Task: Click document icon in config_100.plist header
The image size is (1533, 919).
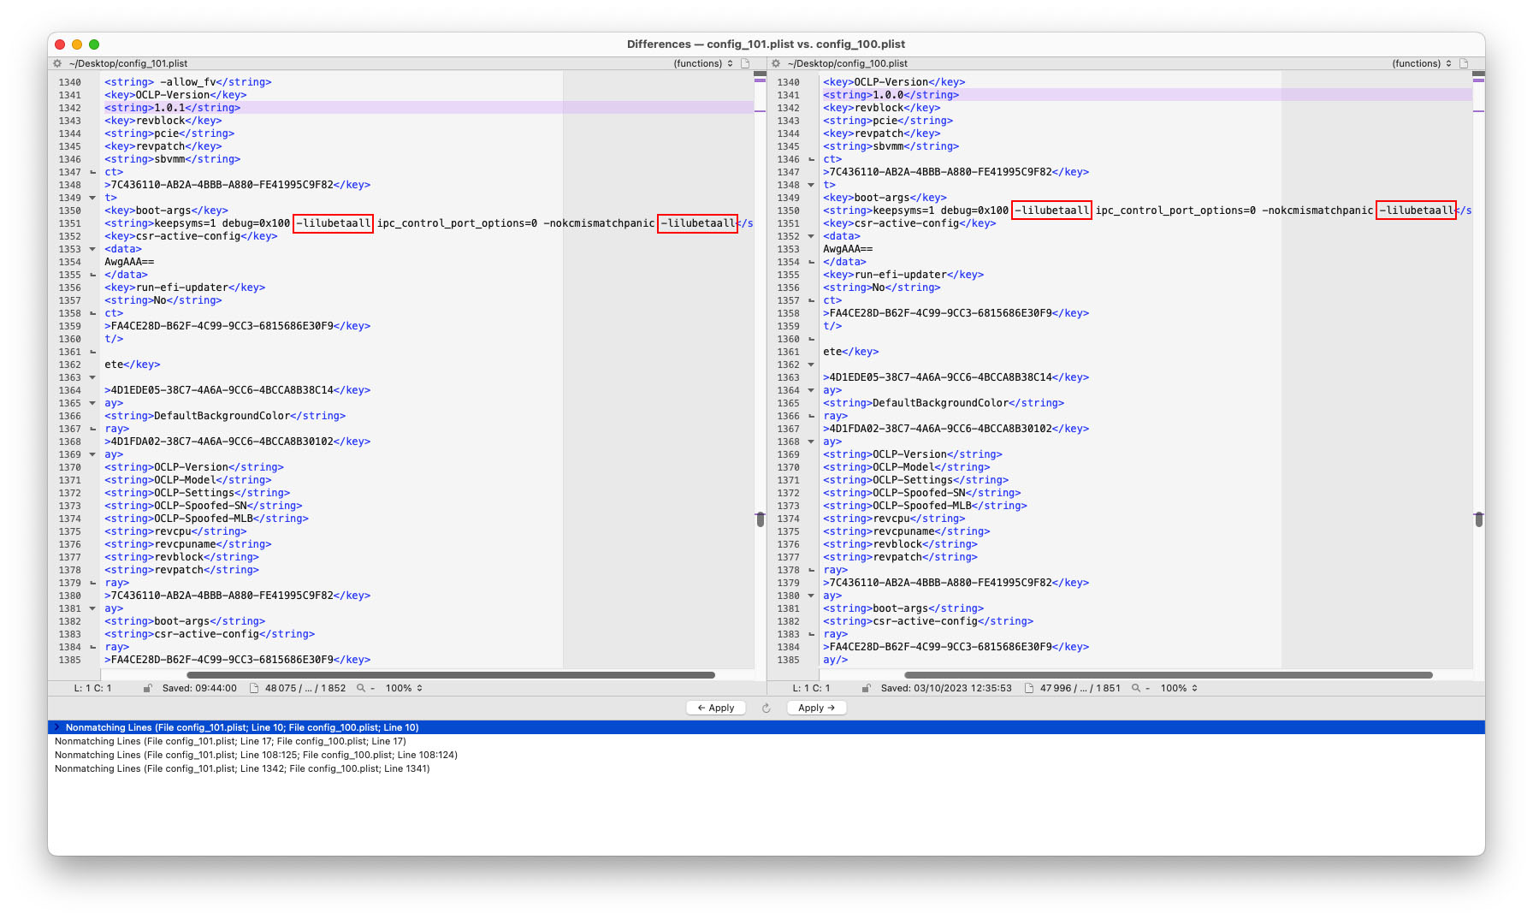Action: 1464,63
